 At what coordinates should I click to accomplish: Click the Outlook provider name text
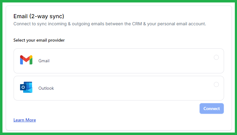pyautogui.click(x=46, y=88)
